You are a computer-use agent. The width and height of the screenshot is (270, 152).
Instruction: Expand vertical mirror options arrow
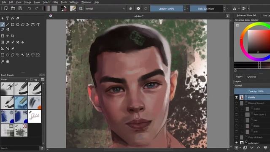248,8
